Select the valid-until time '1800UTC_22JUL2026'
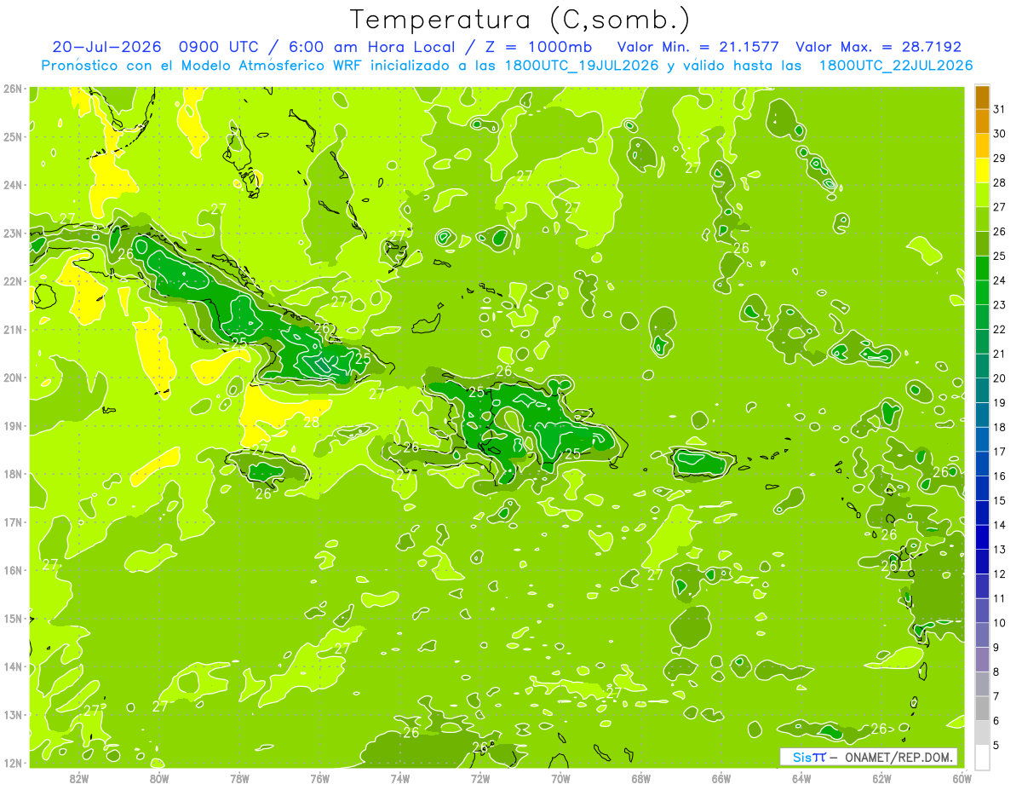 (896, 66)
